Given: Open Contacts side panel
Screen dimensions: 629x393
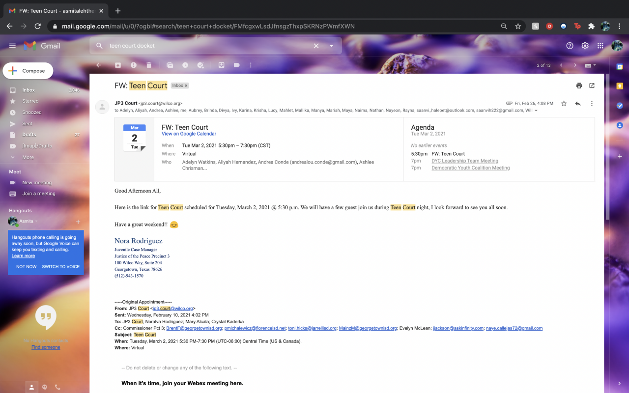Looking at the screenshot, I should click(620, 125).
